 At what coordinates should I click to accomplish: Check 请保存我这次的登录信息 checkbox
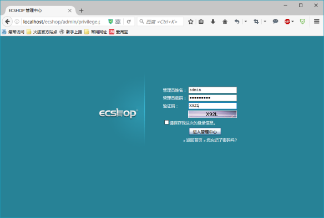pyautogui.click(x=166, y=122)
